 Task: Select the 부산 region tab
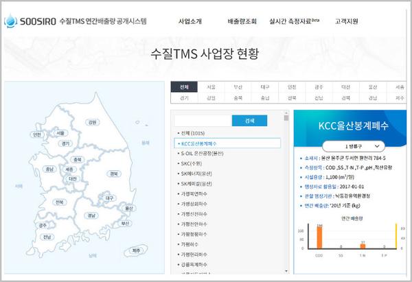point(238,87)
